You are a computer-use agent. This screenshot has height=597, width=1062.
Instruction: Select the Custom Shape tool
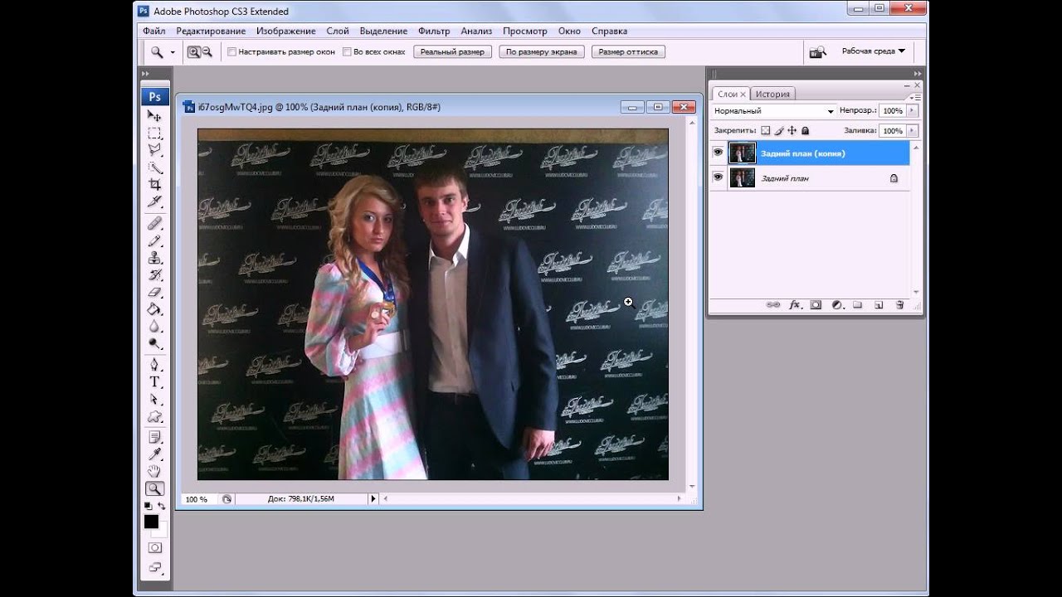point(155,417)
